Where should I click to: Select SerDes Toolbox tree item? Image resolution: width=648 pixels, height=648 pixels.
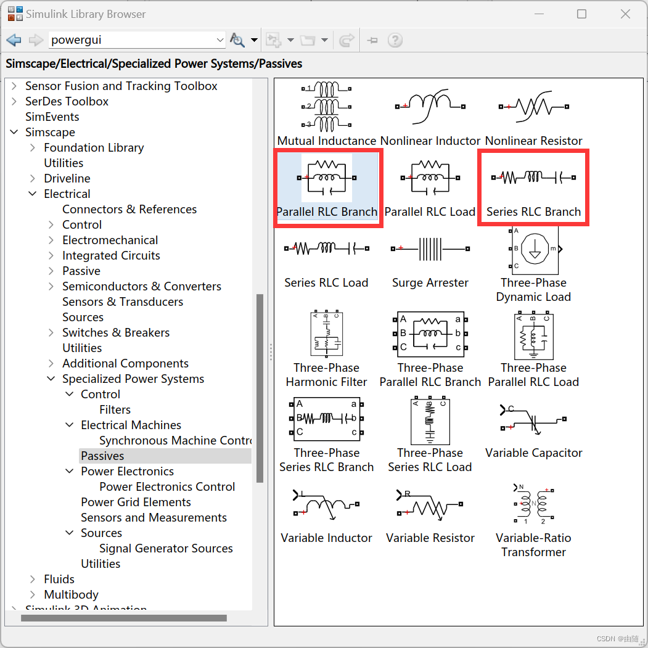(67, 101)
